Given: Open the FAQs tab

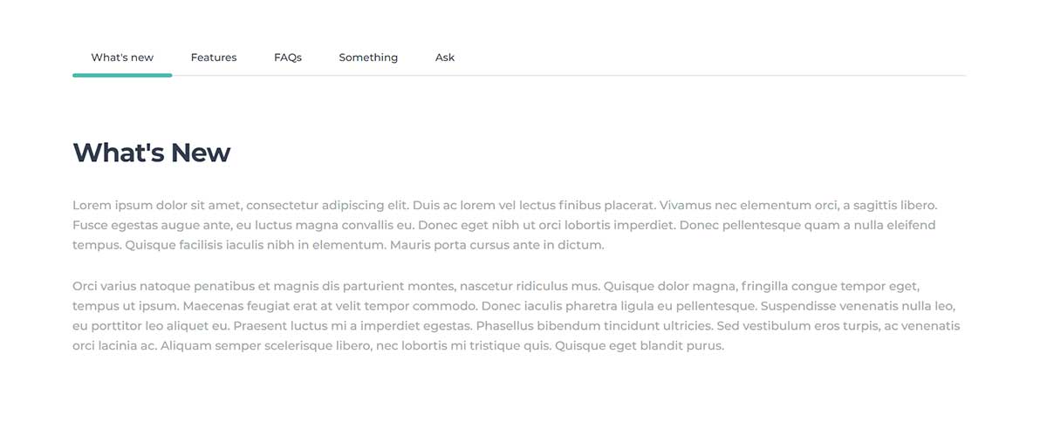Looking at the screenshot, I should pos(288,58).
